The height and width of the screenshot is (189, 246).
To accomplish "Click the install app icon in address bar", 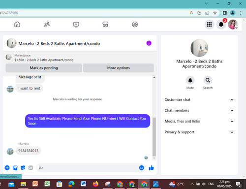I will click(199, 13).
